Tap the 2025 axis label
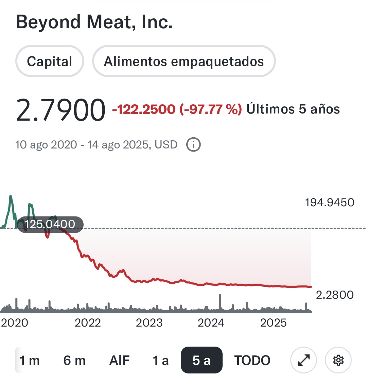This screenshot has height=384, width=367. click(x=273, y=323)
